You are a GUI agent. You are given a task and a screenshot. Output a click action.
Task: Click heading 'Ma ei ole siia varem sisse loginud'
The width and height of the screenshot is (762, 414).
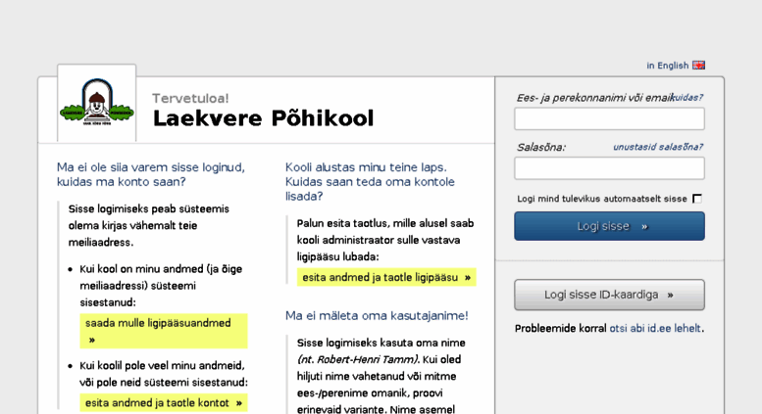[x=151, y=174]
